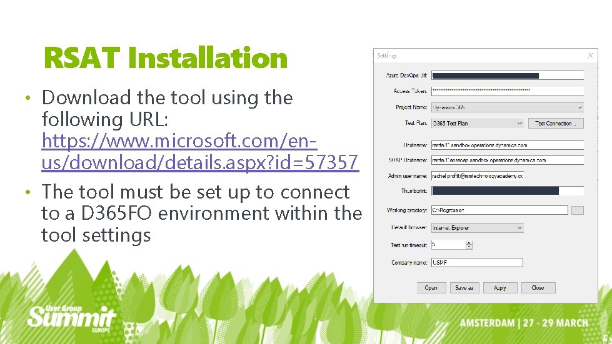The image size is (612, 344).
Task: Click the Open button
Action: click(x=431, y=288)
